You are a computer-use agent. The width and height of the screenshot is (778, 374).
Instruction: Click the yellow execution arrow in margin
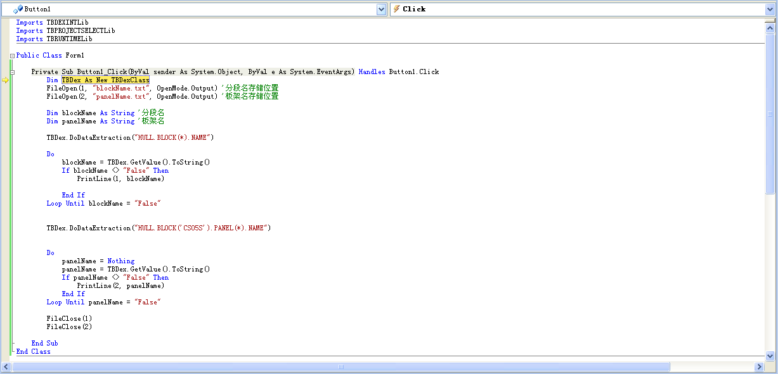5,80
